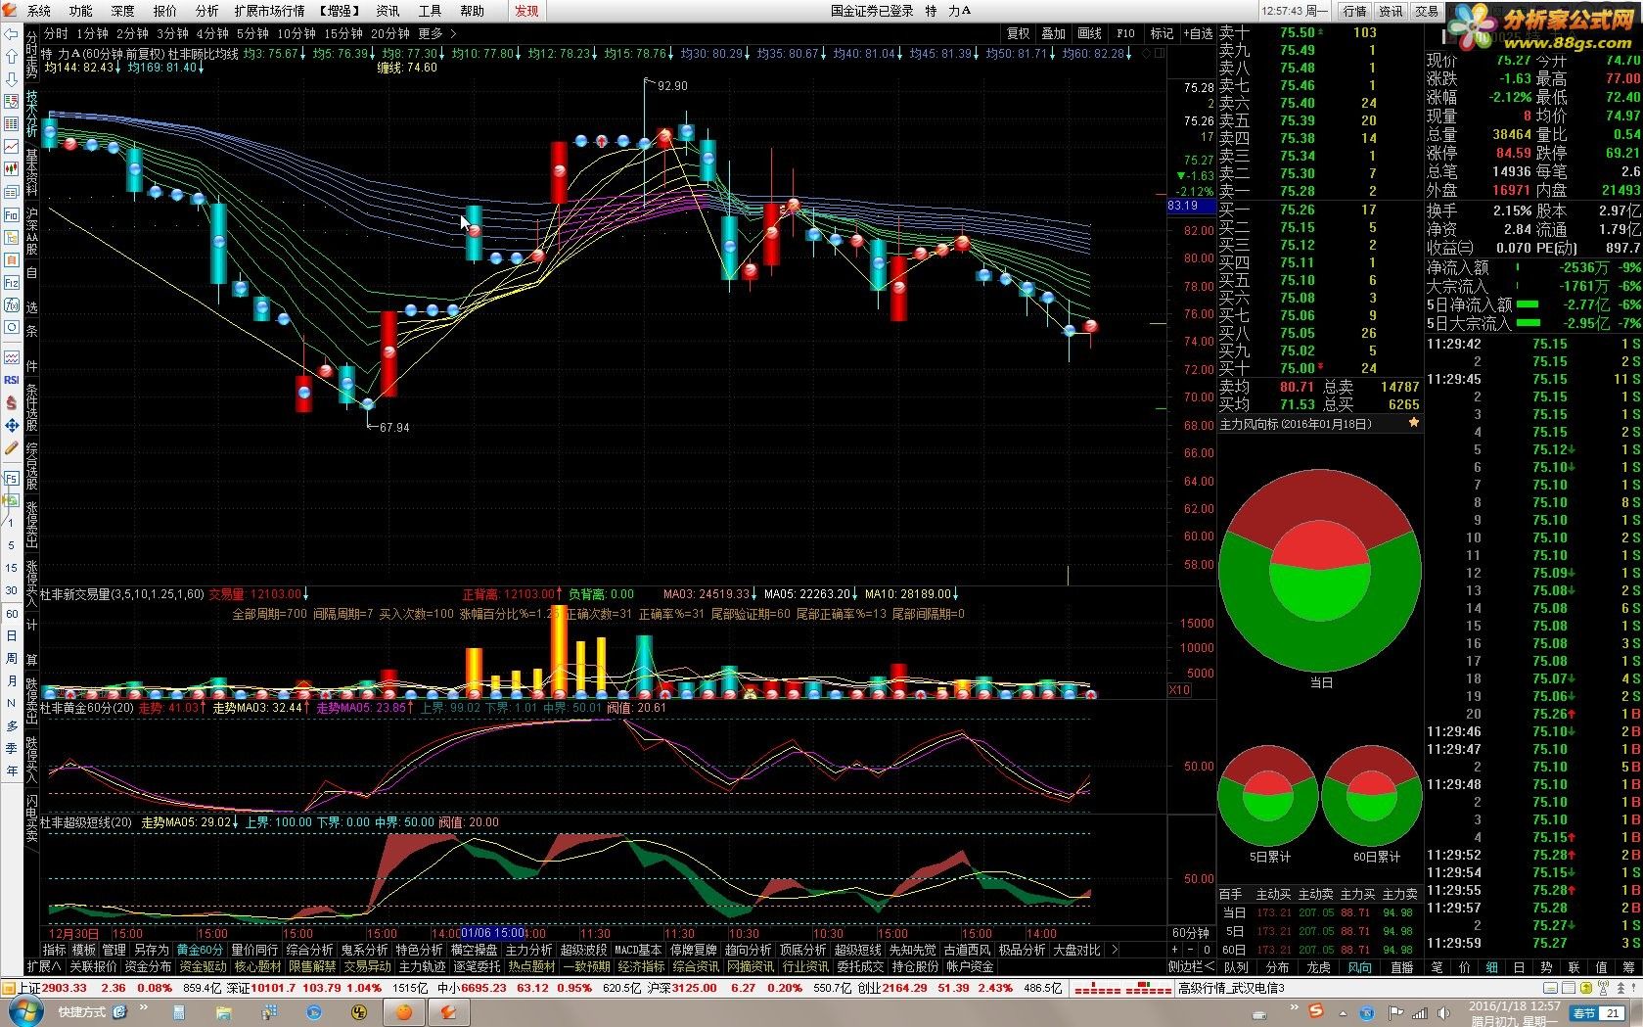Click F10 button above chart
Image resolution: width=1643 pixels, height=1027 pixels.
tap(1125, 33)
